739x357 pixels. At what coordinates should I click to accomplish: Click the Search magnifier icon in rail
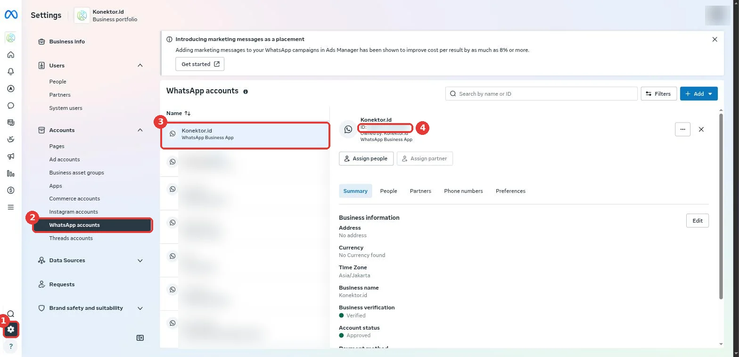[11, 314]
